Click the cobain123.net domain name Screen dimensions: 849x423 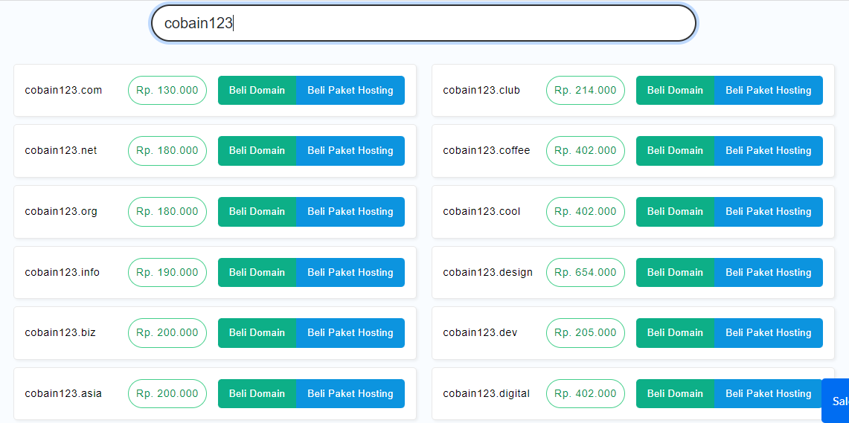[x=61, y=151]
